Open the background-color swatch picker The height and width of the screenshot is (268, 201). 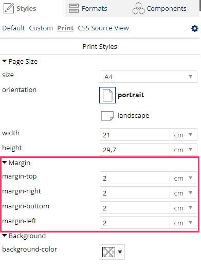click(x=112, y=252)
